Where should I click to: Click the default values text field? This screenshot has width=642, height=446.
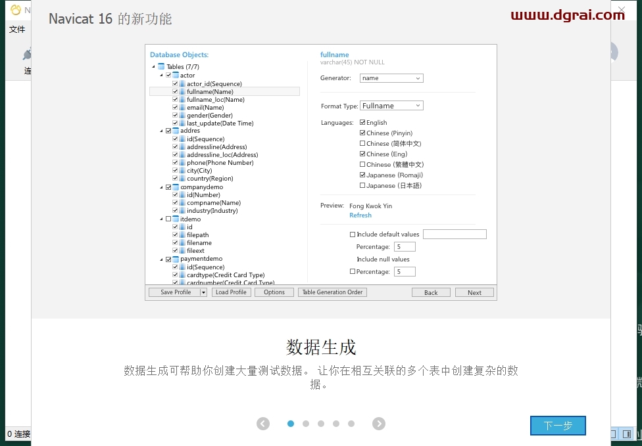coord(455,234)
